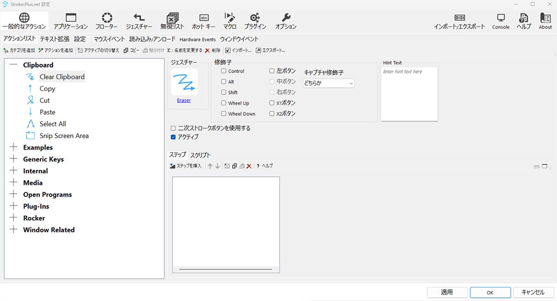Click コピー in the action toolbar
Image resolution: width=557 pixels, height=301 pixels.
tap(131, 50)
